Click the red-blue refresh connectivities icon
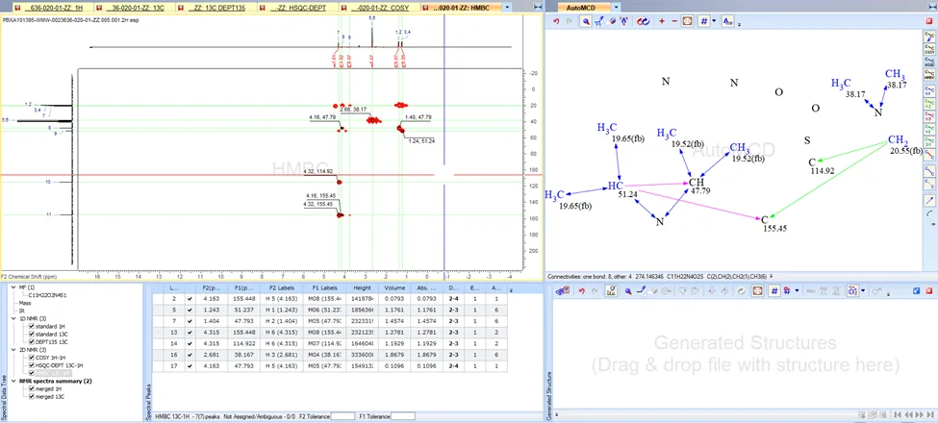 coord(643,21)
